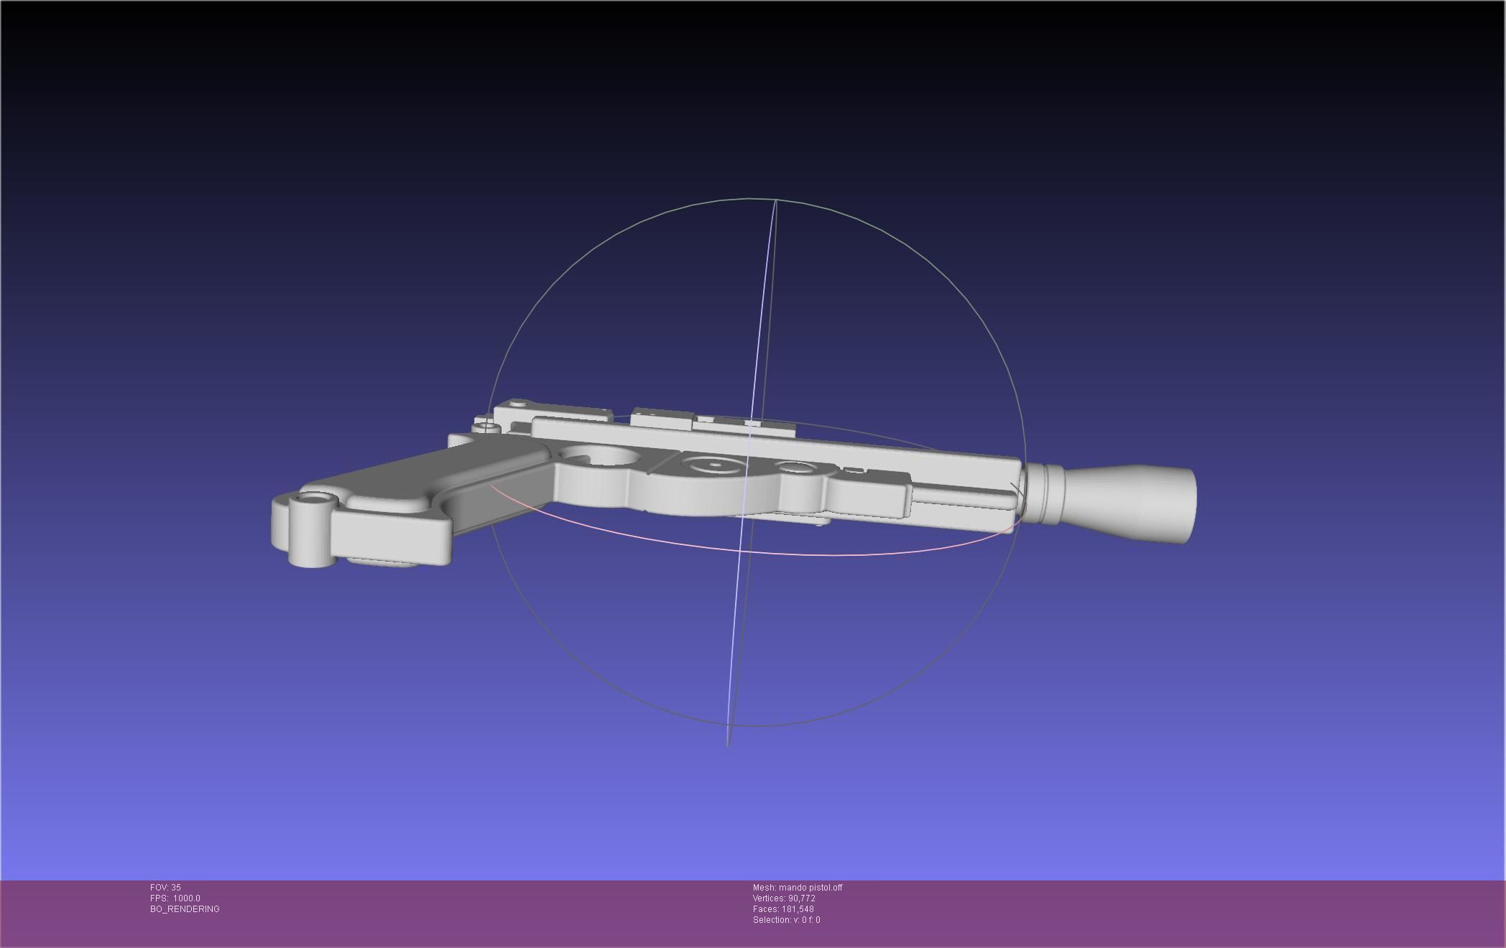Click the 'Faces: 181,548' info text
Screen dimensions: 1506x948
tap(783, 909)
